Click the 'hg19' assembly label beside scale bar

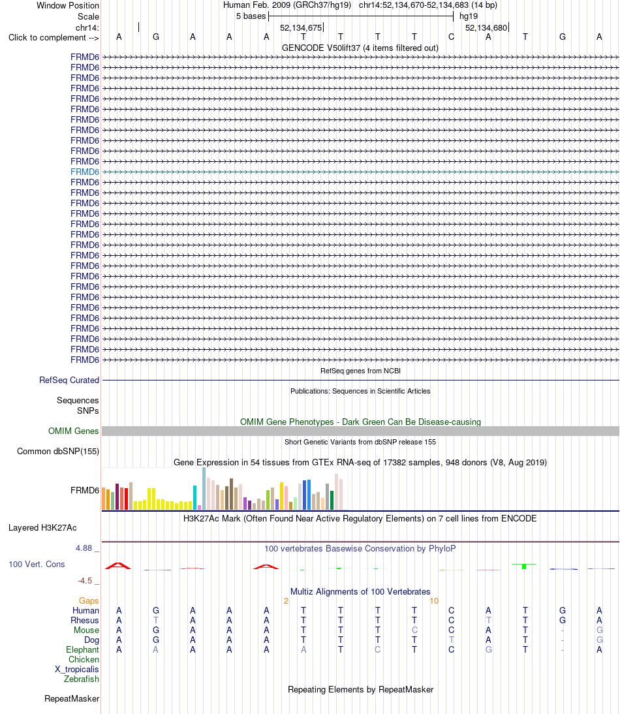(469, 16)
